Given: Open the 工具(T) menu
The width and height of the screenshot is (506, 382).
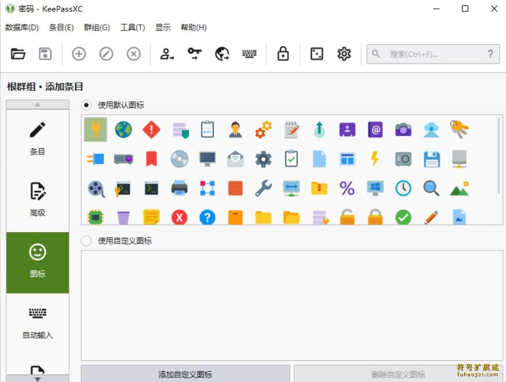Looking at the screenshot, I should (x=132, y=27).
